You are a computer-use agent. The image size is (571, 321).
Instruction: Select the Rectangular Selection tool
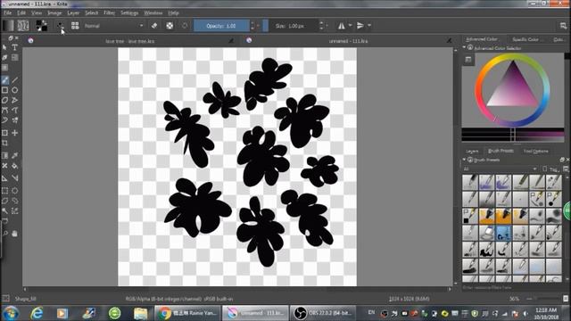tap(4, 191)
